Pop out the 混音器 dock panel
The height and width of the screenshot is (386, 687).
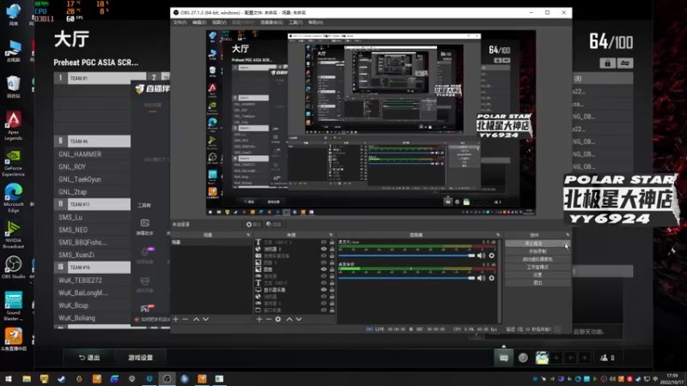coord(498,235)
